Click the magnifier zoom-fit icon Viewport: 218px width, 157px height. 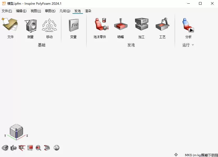(x=38, y=148)
